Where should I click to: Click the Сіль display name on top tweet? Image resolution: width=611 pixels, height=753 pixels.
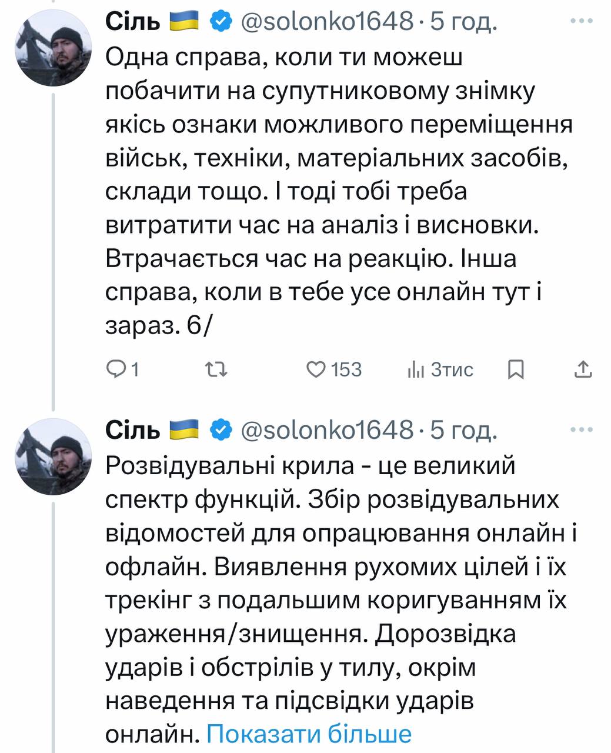(x=132, y=22)
